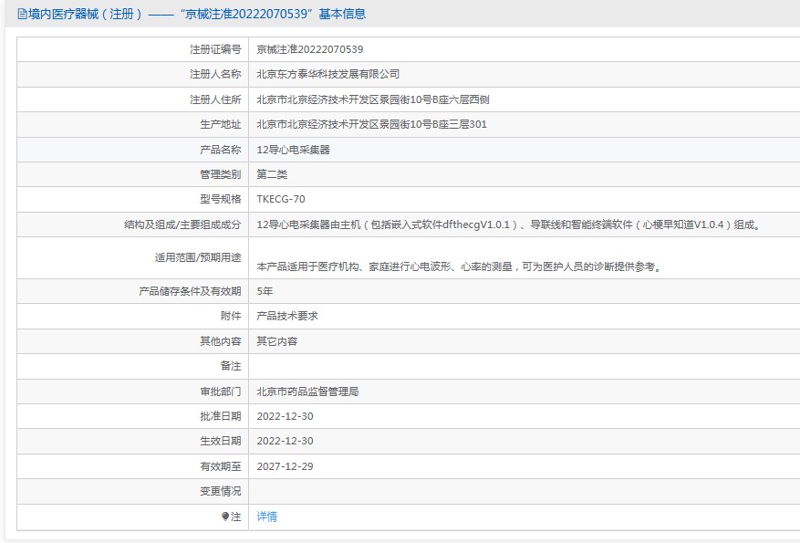Select the 5年 validity period value
The height and width of the screenshot is (543, 800).
pyautogui.click(x=265, y=291)
